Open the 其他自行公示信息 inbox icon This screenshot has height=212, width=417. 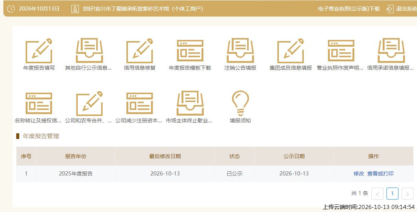point(89,51)
